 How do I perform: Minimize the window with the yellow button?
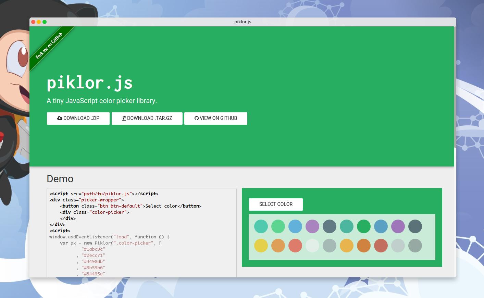pos(39,22)
